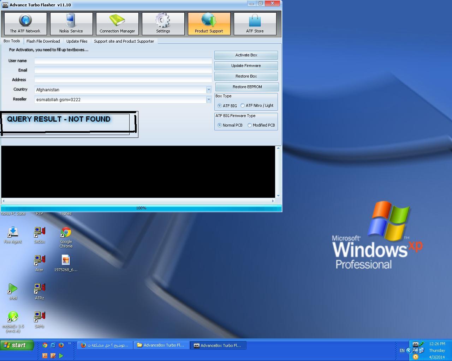Select Google Chrome desktop shortcut

(x=66, y=237)
